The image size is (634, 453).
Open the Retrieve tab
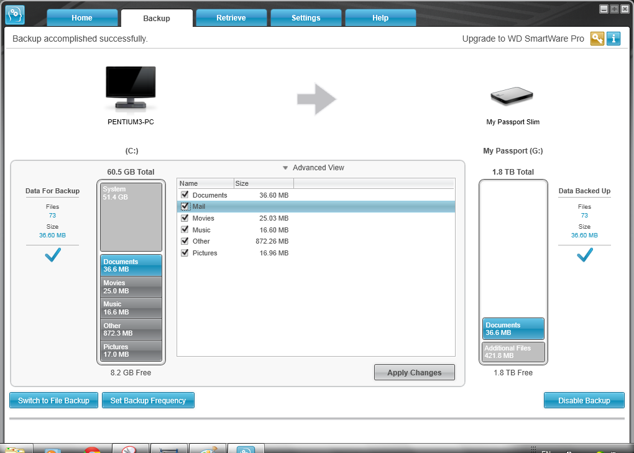click(231, 18)
